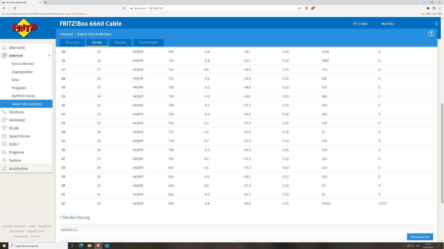Viewport: 444px width, 249px height.
Task: Click the Internet globe icon in the sidebar
Action: tap(4, 55)
